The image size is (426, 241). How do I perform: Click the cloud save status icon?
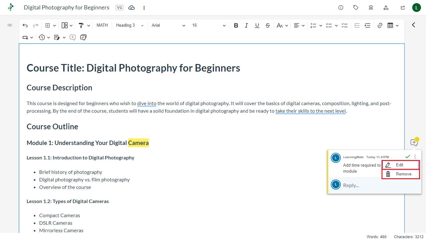132,8
